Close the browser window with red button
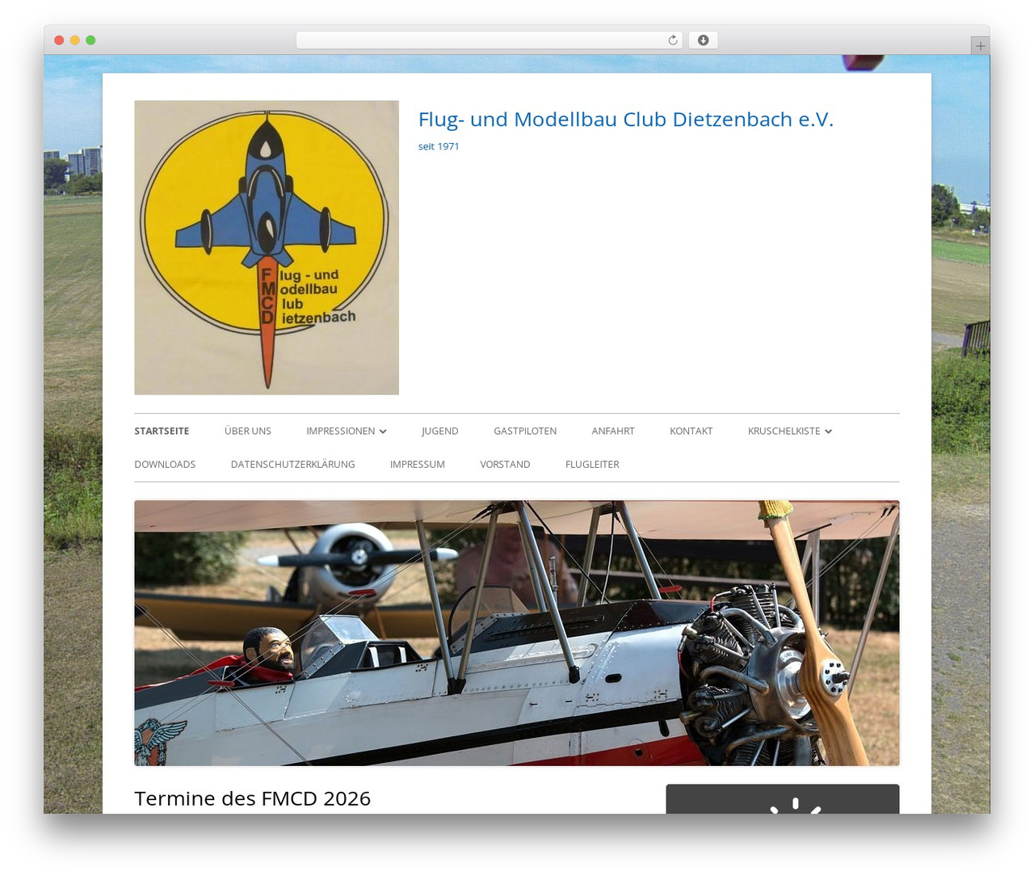Viewport: 1034px width, 876px height. (x=59, y=40)
